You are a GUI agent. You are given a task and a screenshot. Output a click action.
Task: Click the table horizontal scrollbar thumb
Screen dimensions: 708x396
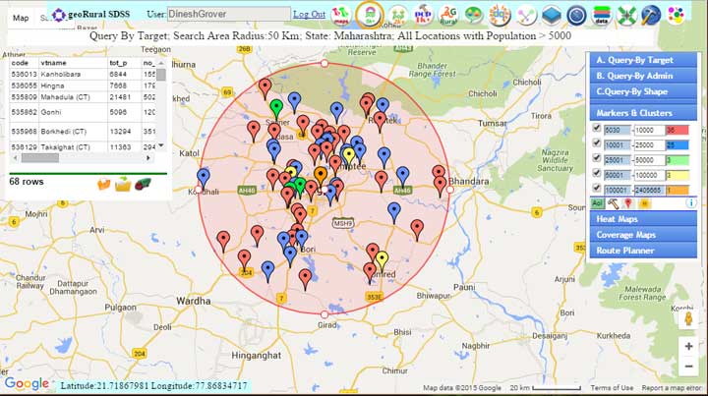coord(40,158)
